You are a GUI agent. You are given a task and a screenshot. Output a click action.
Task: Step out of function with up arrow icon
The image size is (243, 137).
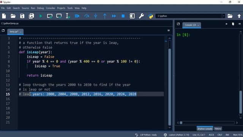pos(105,16)
